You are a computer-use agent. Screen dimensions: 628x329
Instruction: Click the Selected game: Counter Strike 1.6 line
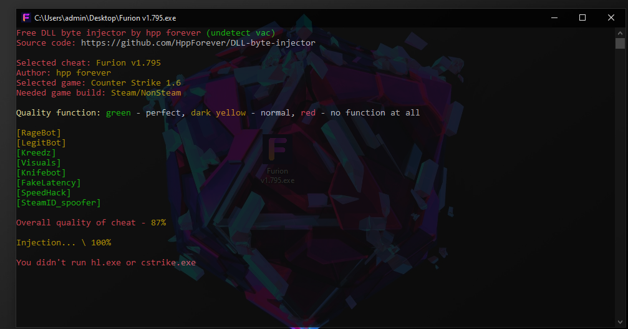(x=99, y=83)
